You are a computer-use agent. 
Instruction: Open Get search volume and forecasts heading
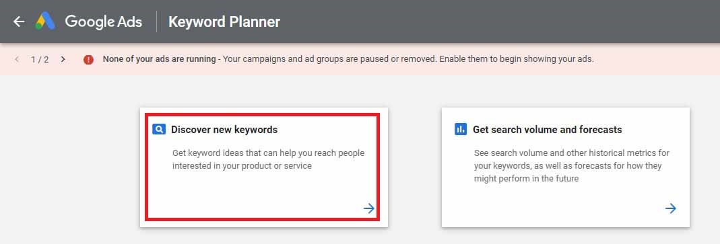(x=548, y=130)
